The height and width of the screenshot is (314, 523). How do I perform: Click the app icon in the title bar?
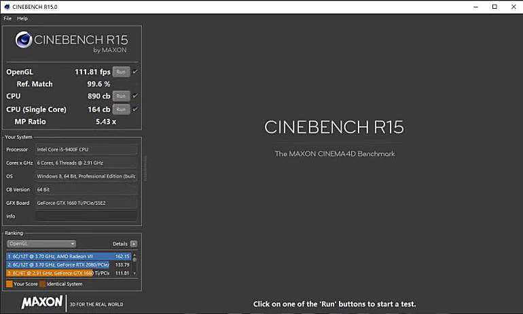[6, 7]
